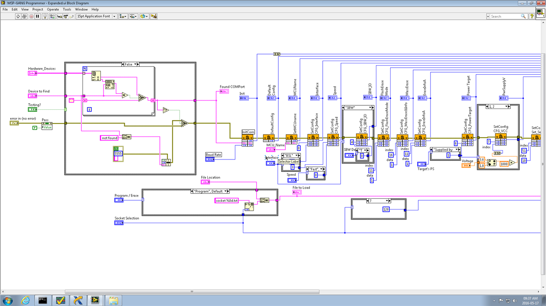Click the Abort Execution button
The image size is (546, 306).
tap(31, 16)
